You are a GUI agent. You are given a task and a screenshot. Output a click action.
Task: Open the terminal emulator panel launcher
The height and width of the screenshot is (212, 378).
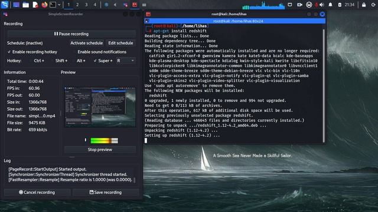click(53, 5)
